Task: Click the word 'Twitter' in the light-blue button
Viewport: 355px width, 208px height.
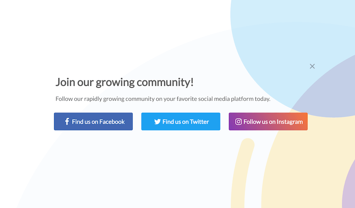Action: tap(199, 122)
